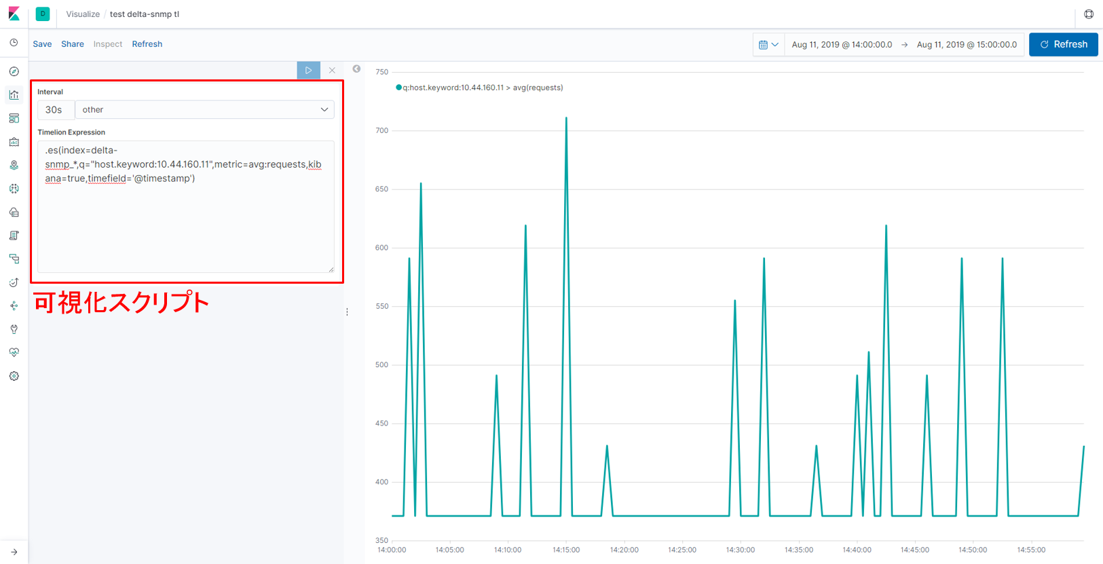Open Maps icon in sidebar
Viewport: 1103px width, 564px height.
tap(14, 165)
